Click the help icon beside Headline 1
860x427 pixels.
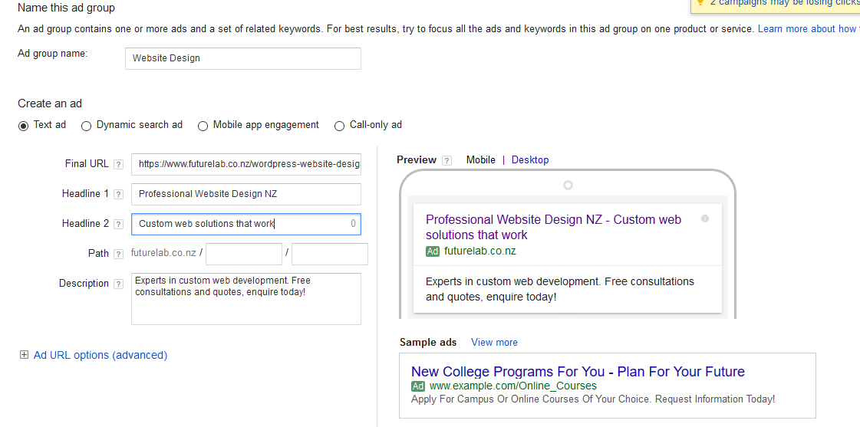(x=118, y=195)
